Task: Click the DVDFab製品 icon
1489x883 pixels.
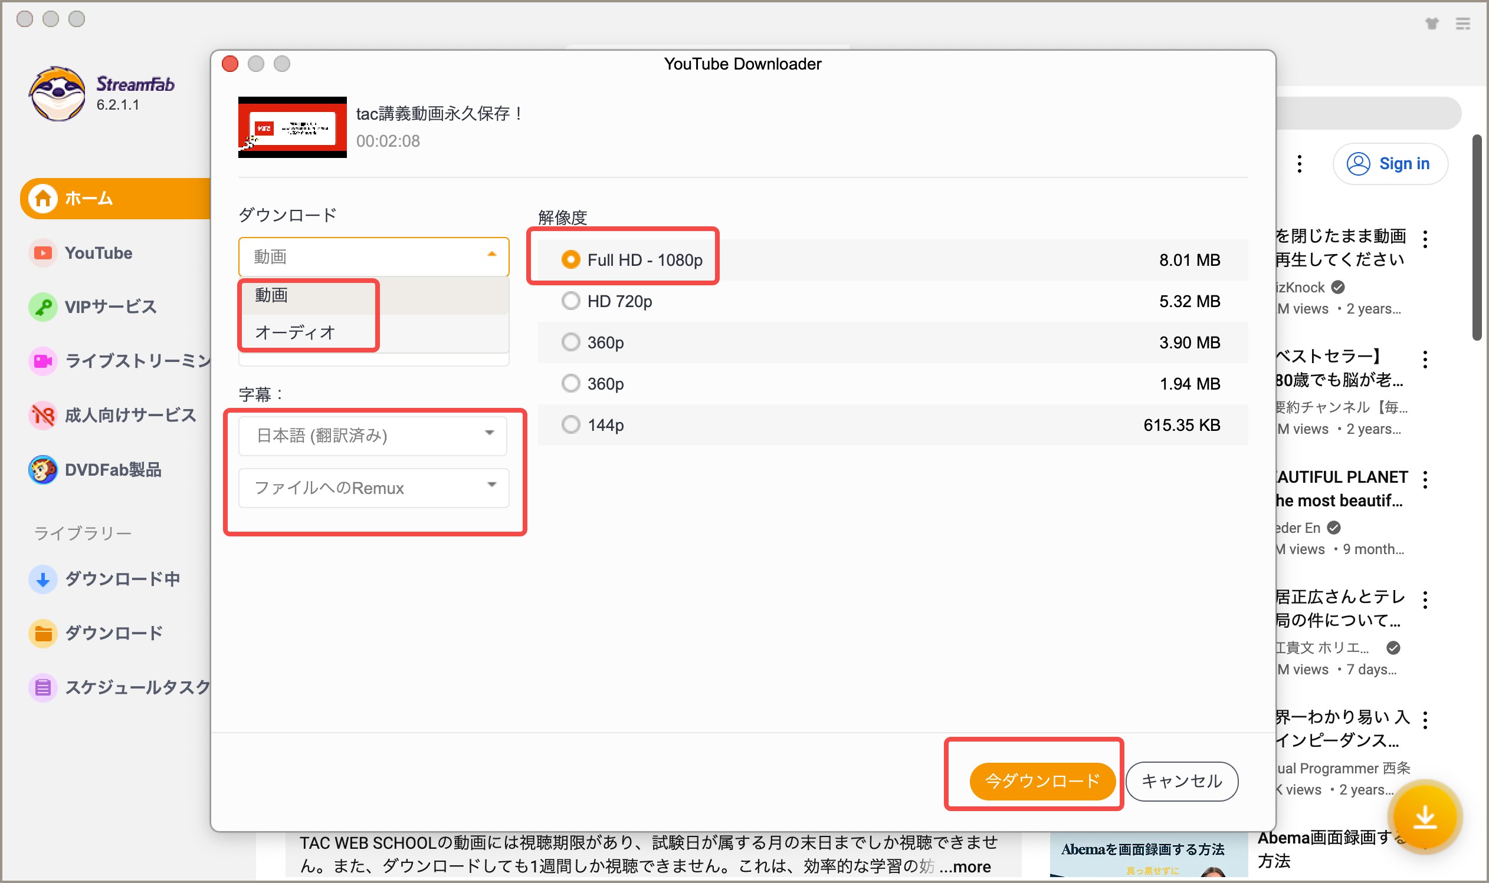Action: tap(42, 469)
